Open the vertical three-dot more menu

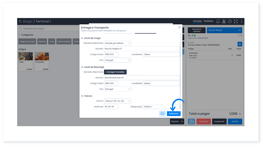pyautogui.click(x=242, y=21)
